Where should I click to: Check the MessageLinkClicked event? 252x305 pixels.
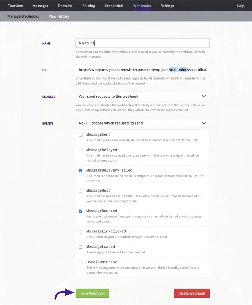tap(81, 231)
